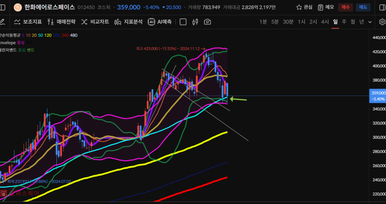Click the star icon for 관심 watchlist
386x204 pixels.
coord(299,7)
